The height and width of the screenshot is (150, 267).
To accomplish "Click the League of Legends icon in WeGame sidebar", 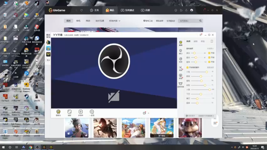I will click(48, 42).
